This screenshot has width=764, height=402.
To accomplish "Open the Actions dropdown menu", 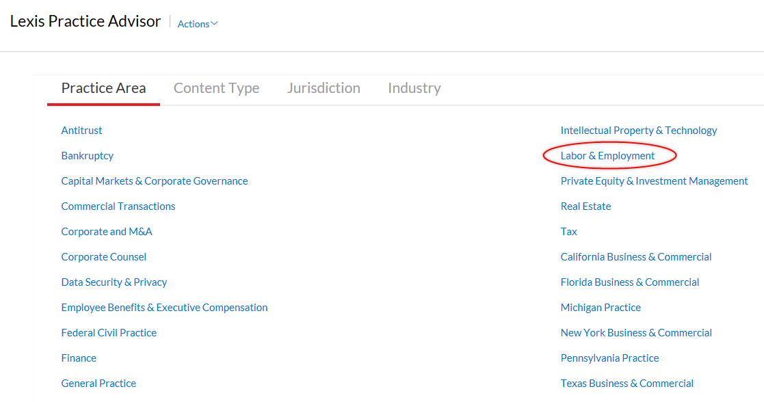I will [x=198, y=24].
